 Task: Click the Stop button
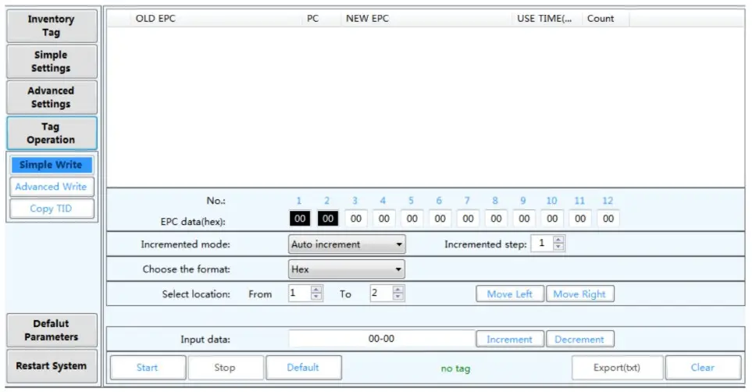click(x=225, y=368)
